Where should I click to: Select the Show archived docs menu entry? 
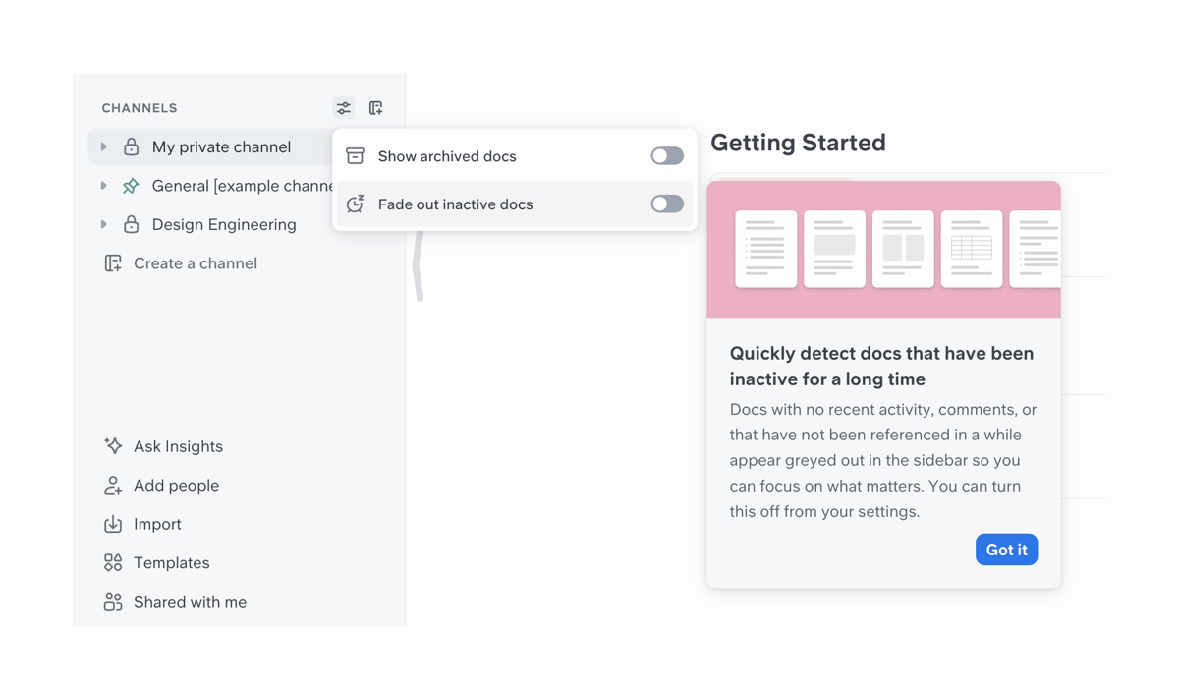[x=445, y=155]
